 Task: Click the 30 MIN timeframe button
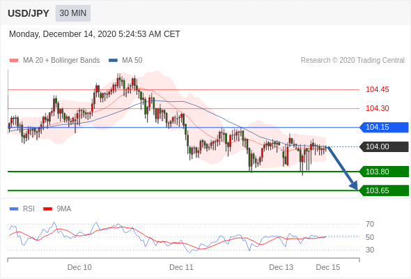(x=73, y=13)
